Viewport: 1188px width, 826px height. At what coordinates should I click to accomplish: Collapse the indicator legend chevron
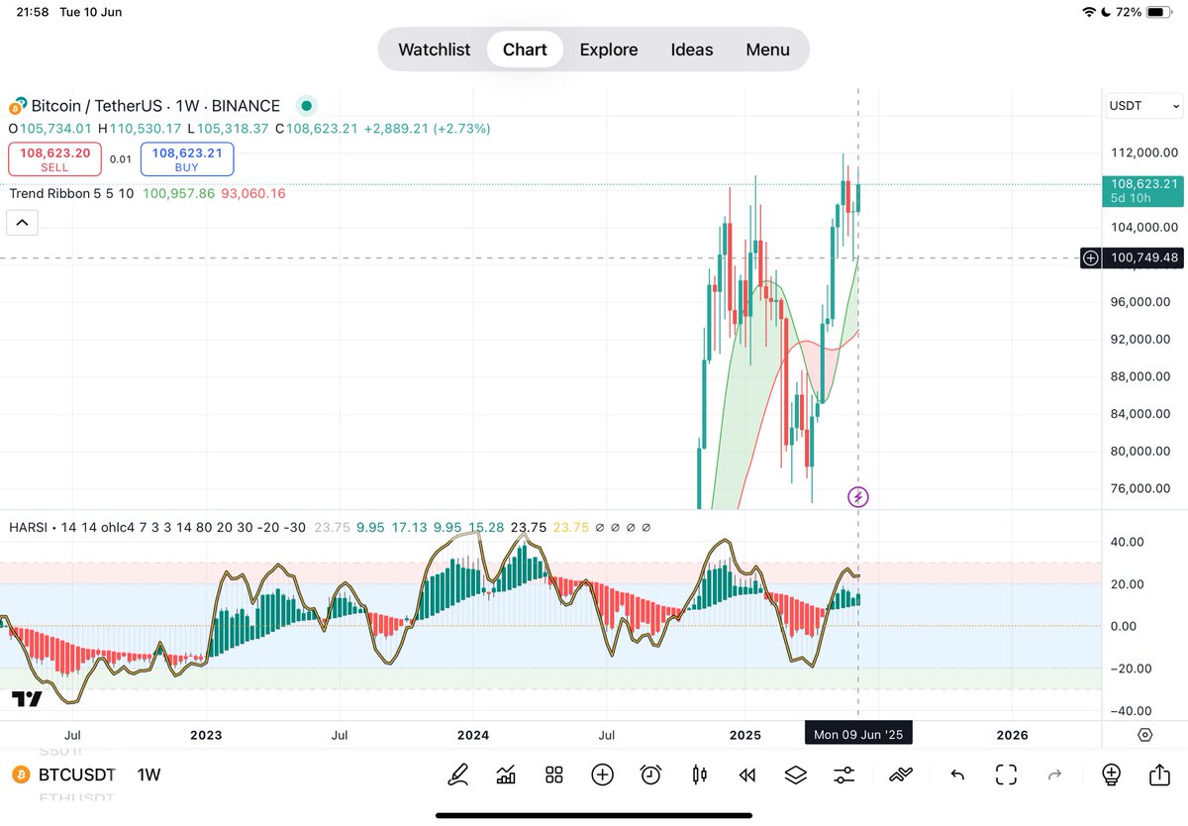coord(22,222)
